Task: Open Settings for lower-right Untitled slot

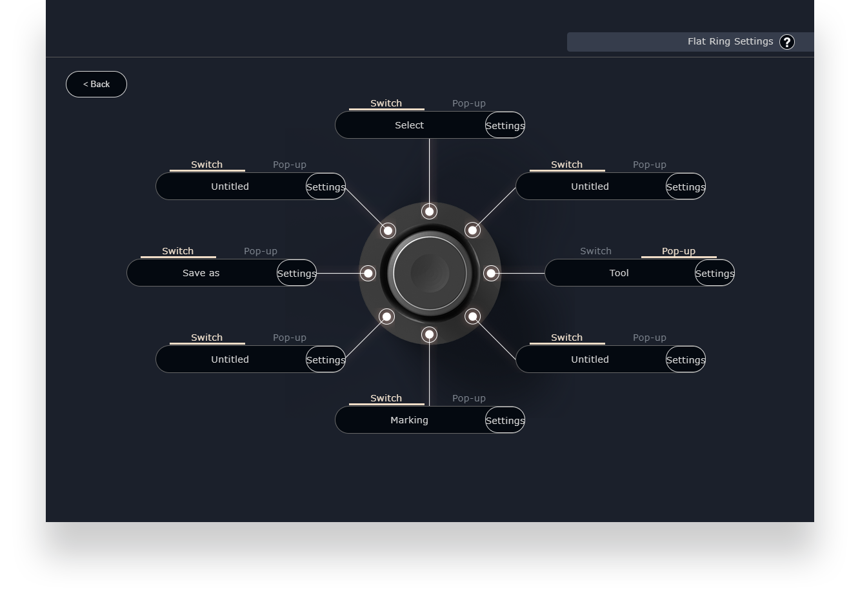Action: [686, 359]
